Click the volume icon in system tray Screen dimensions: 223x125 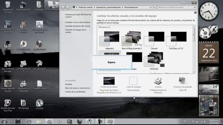205,122
